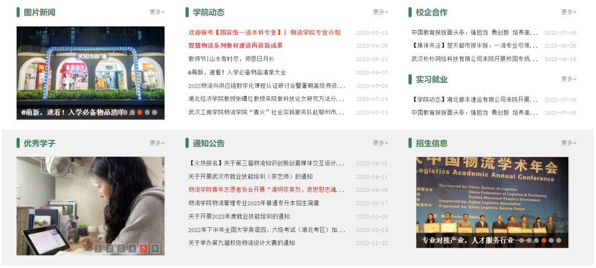Open 湖北经济学院教授张曙红 article

pyautogui.click(x=267, y=99)
